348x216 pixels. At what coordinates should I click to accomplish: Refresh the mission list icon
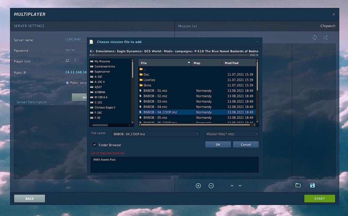click(x=315, y=38)
